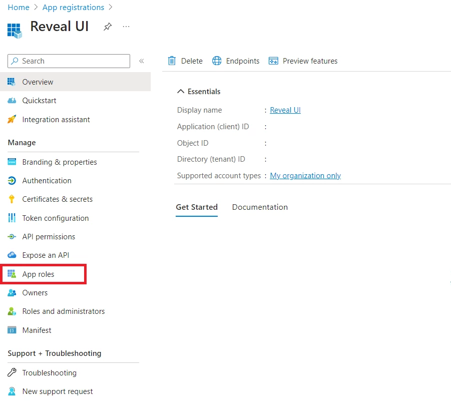This screenshot has width=451, height=411.
Task: Click the Owners people icon
Action: coord(12,293)
